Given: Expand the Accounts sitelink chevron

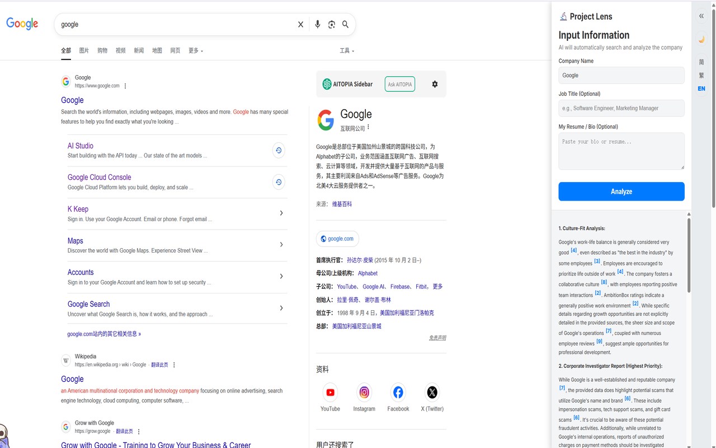Looking at the screenshot, I should (x=281, y=276).
